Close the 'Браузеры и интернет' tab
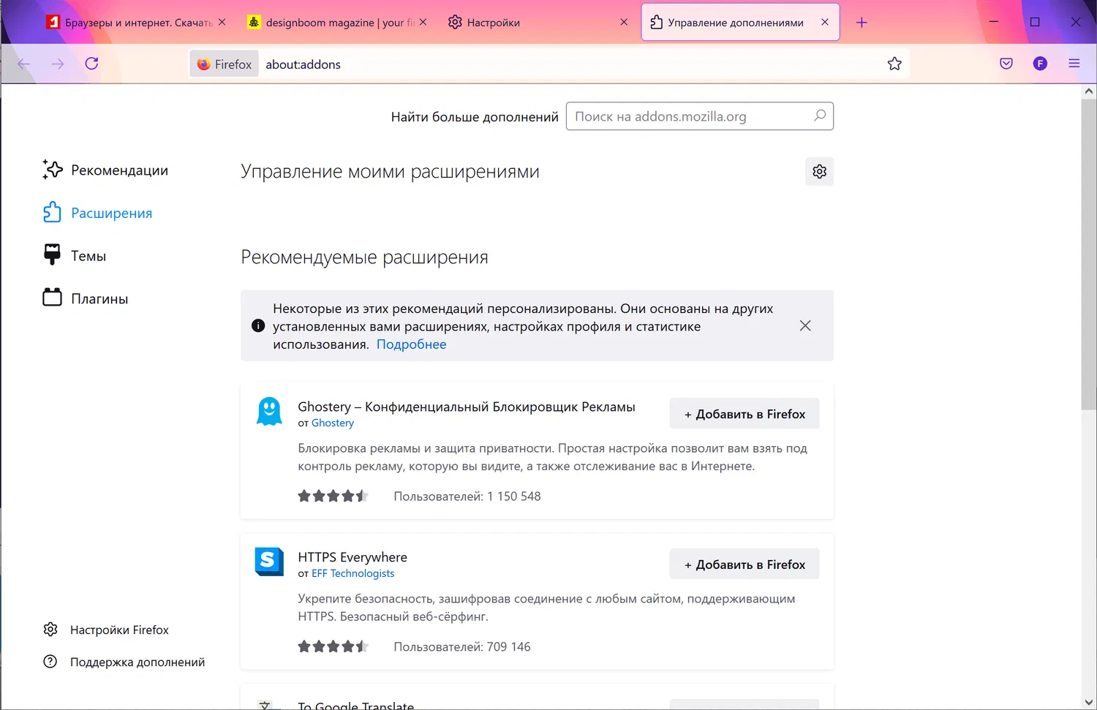This screenshot has width=1097, height=710. point(222,22)
